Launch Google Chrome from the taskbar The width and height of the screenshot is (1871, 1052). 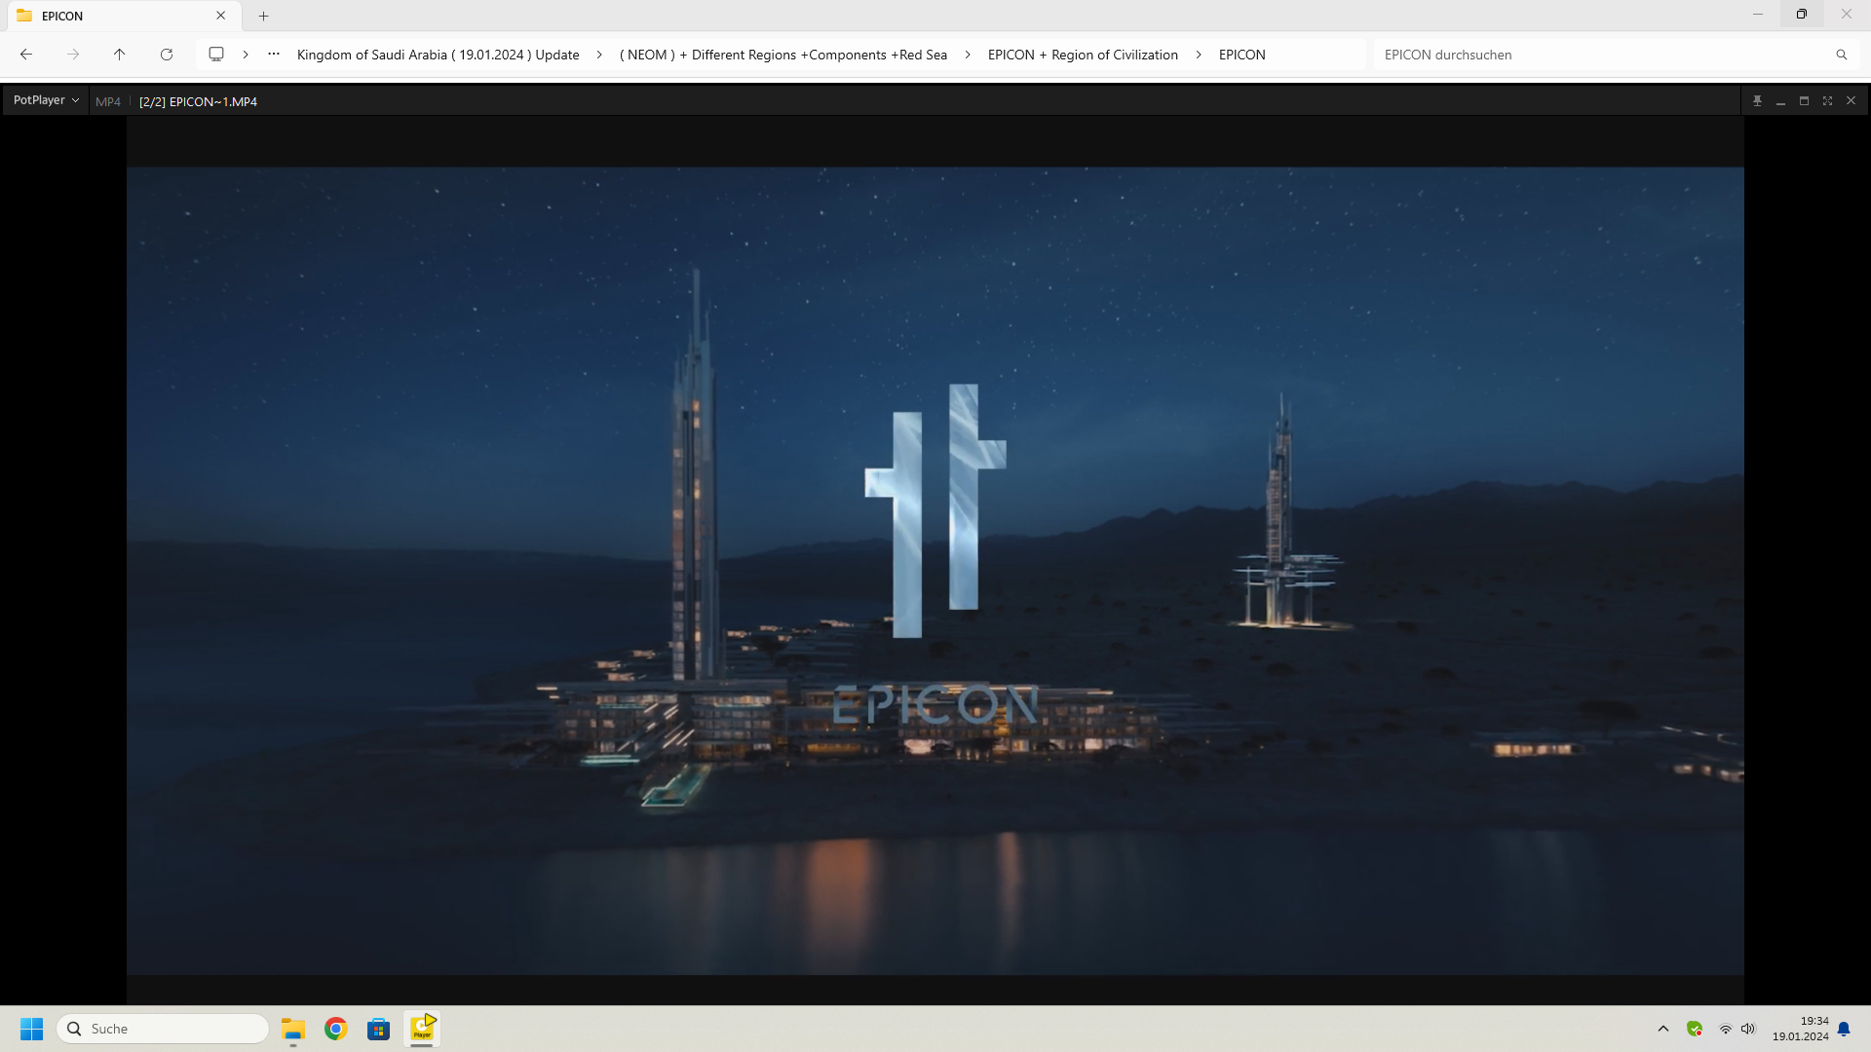click(x=336, y=1029)
